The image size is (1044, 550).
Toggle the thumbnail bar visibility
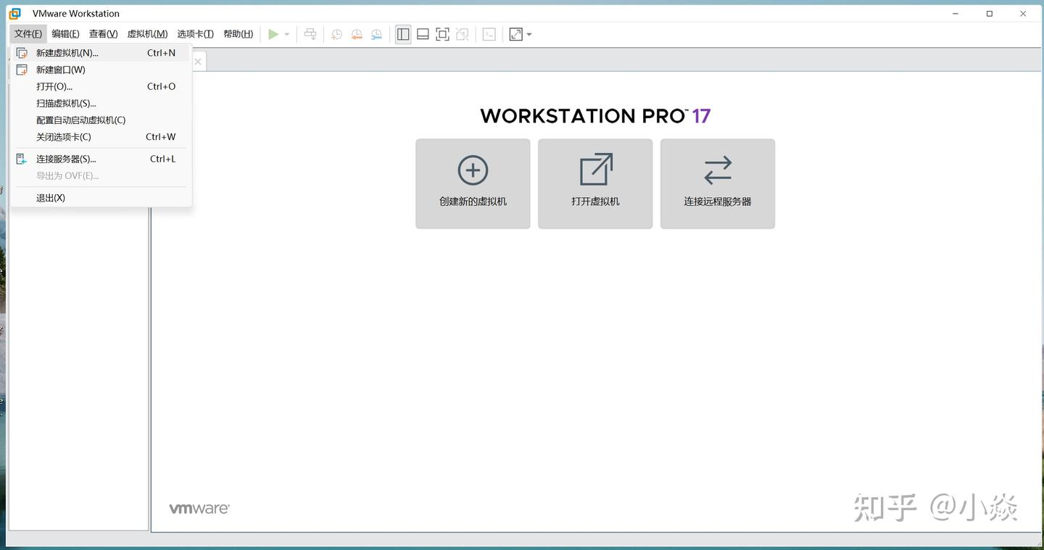(x=423, y=33)
